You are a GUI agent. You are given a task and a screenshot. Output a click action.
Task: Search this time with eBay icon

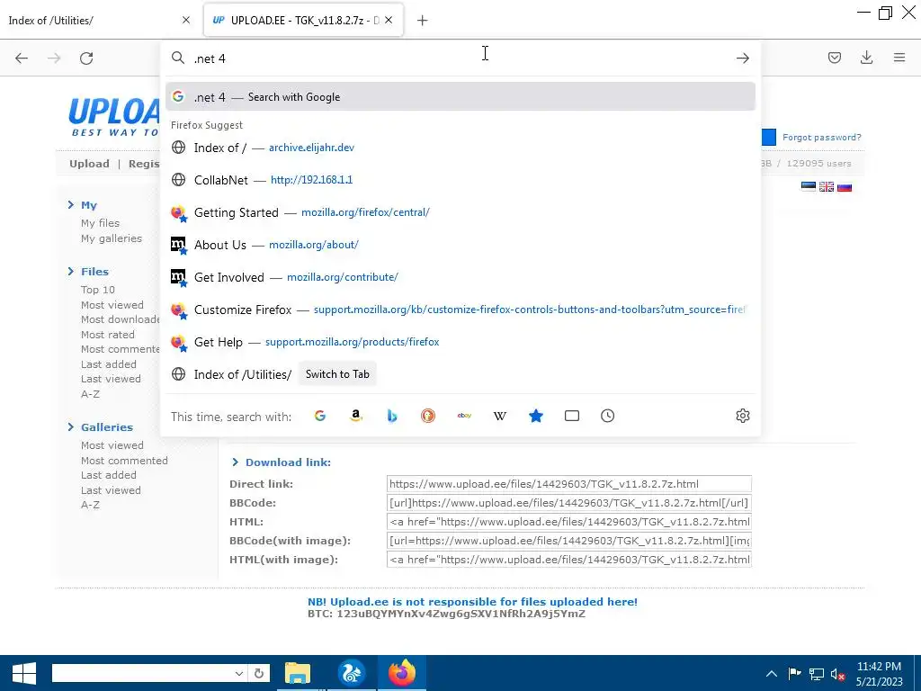coord(464,416)
